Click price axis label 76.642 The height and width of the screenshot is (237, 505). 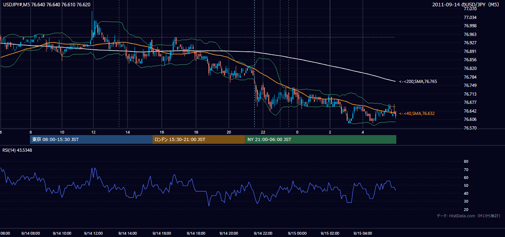tap(470, 111)
